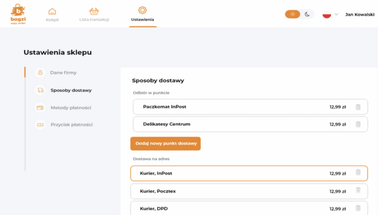Select the Ustawienia tab
Screen dimensions: 378x215
coord(142,14)
